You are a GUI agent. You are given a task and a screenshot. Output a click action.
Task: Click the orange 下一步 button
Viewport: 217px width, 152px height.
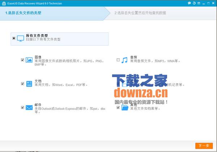point(204,146)
